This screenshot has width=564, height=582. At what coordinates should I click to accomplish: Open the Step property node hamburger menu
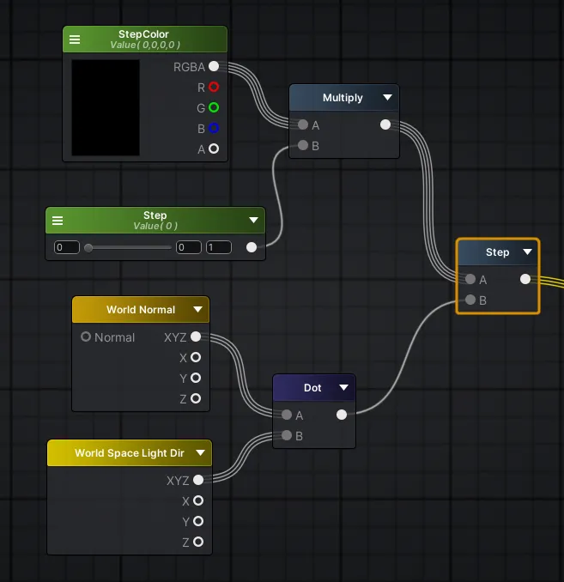click(x=58, y=221)
